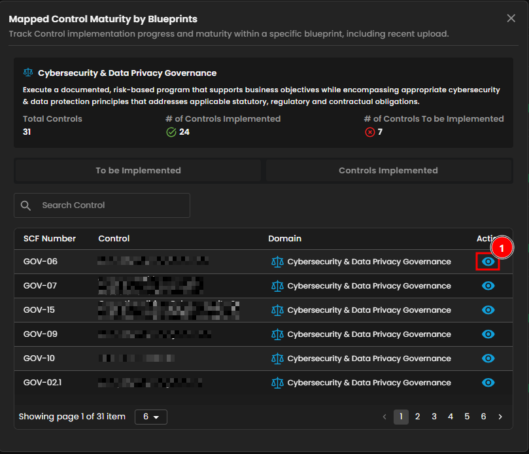Click the scales icon beside governance title

[x=28, y=73]
